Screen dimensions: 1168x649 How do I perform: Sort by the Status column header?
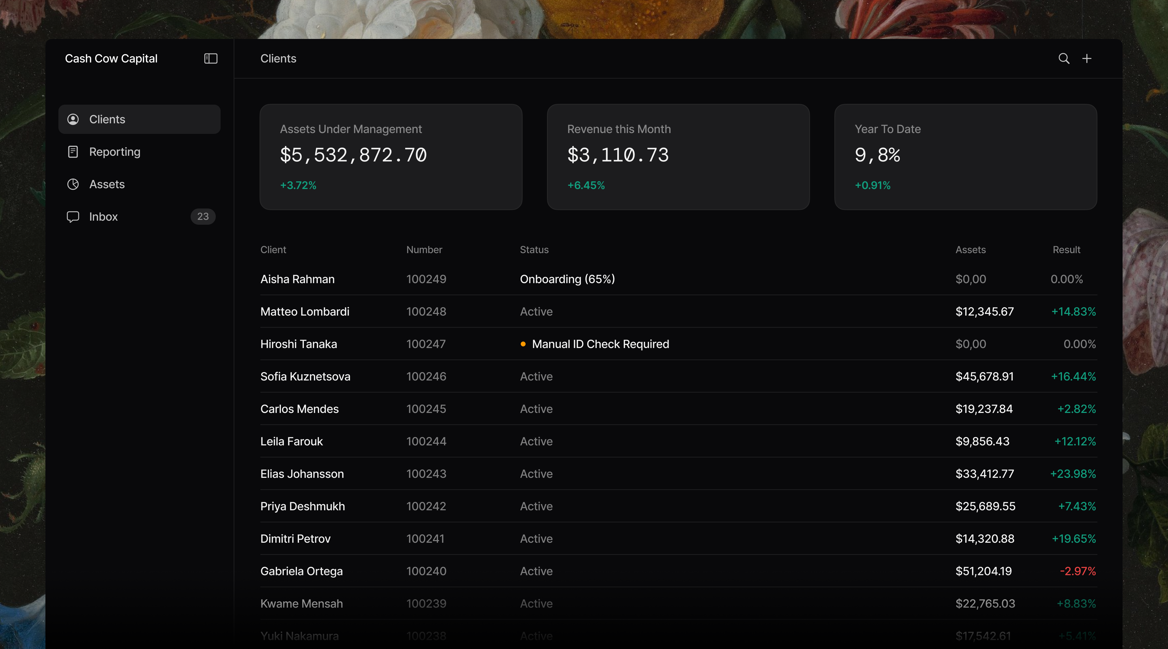(534, 249)
